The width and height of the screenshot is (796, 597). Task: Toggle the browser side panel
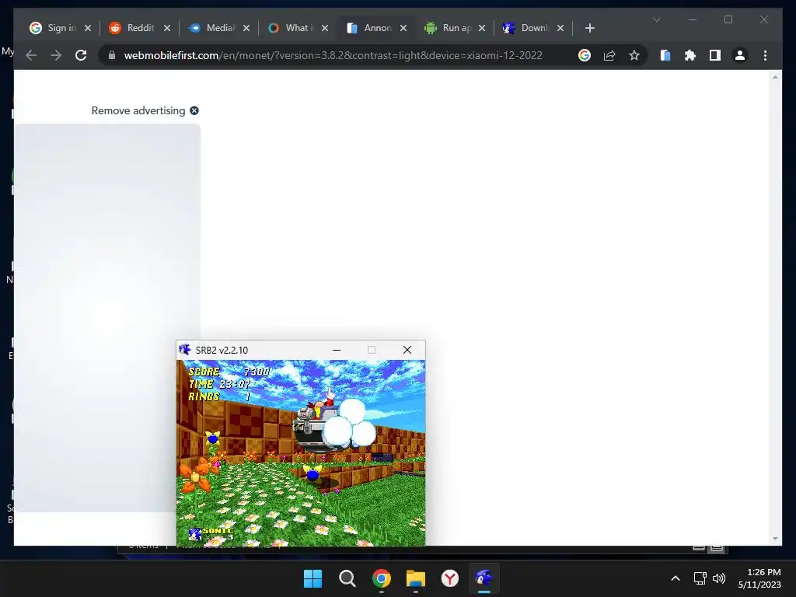(x=715, y=55)
